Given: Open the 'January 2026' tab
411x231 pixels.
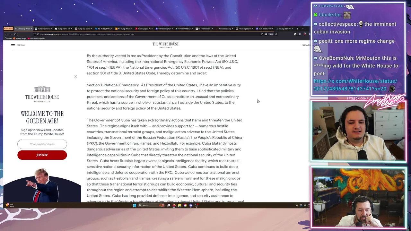Looking at the screenshot, I should [284, 29].
